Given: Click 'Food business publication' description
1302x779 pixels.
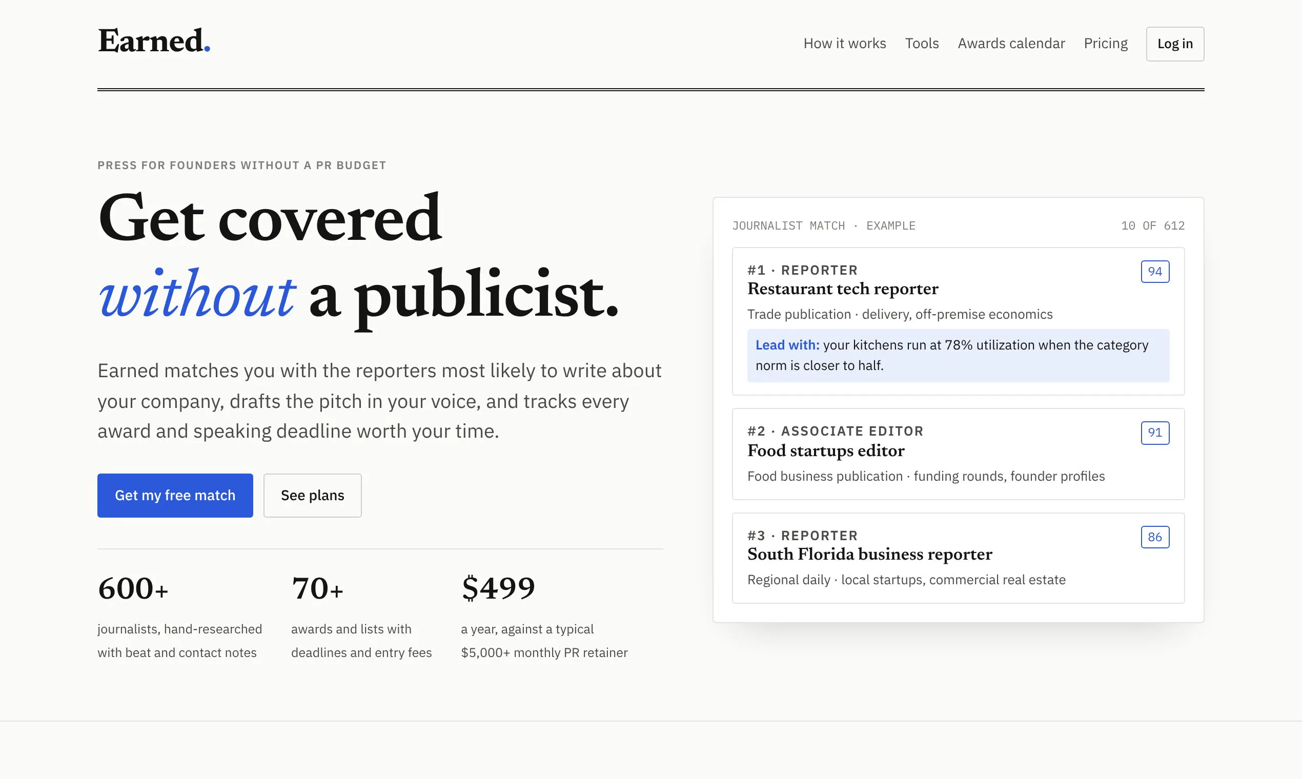Looking at the screenshot, I should pos(926,476).
